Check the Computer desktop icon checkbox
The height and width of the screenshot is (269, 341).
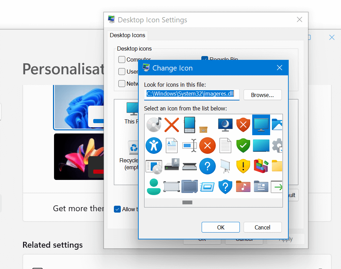click(122, 60)
